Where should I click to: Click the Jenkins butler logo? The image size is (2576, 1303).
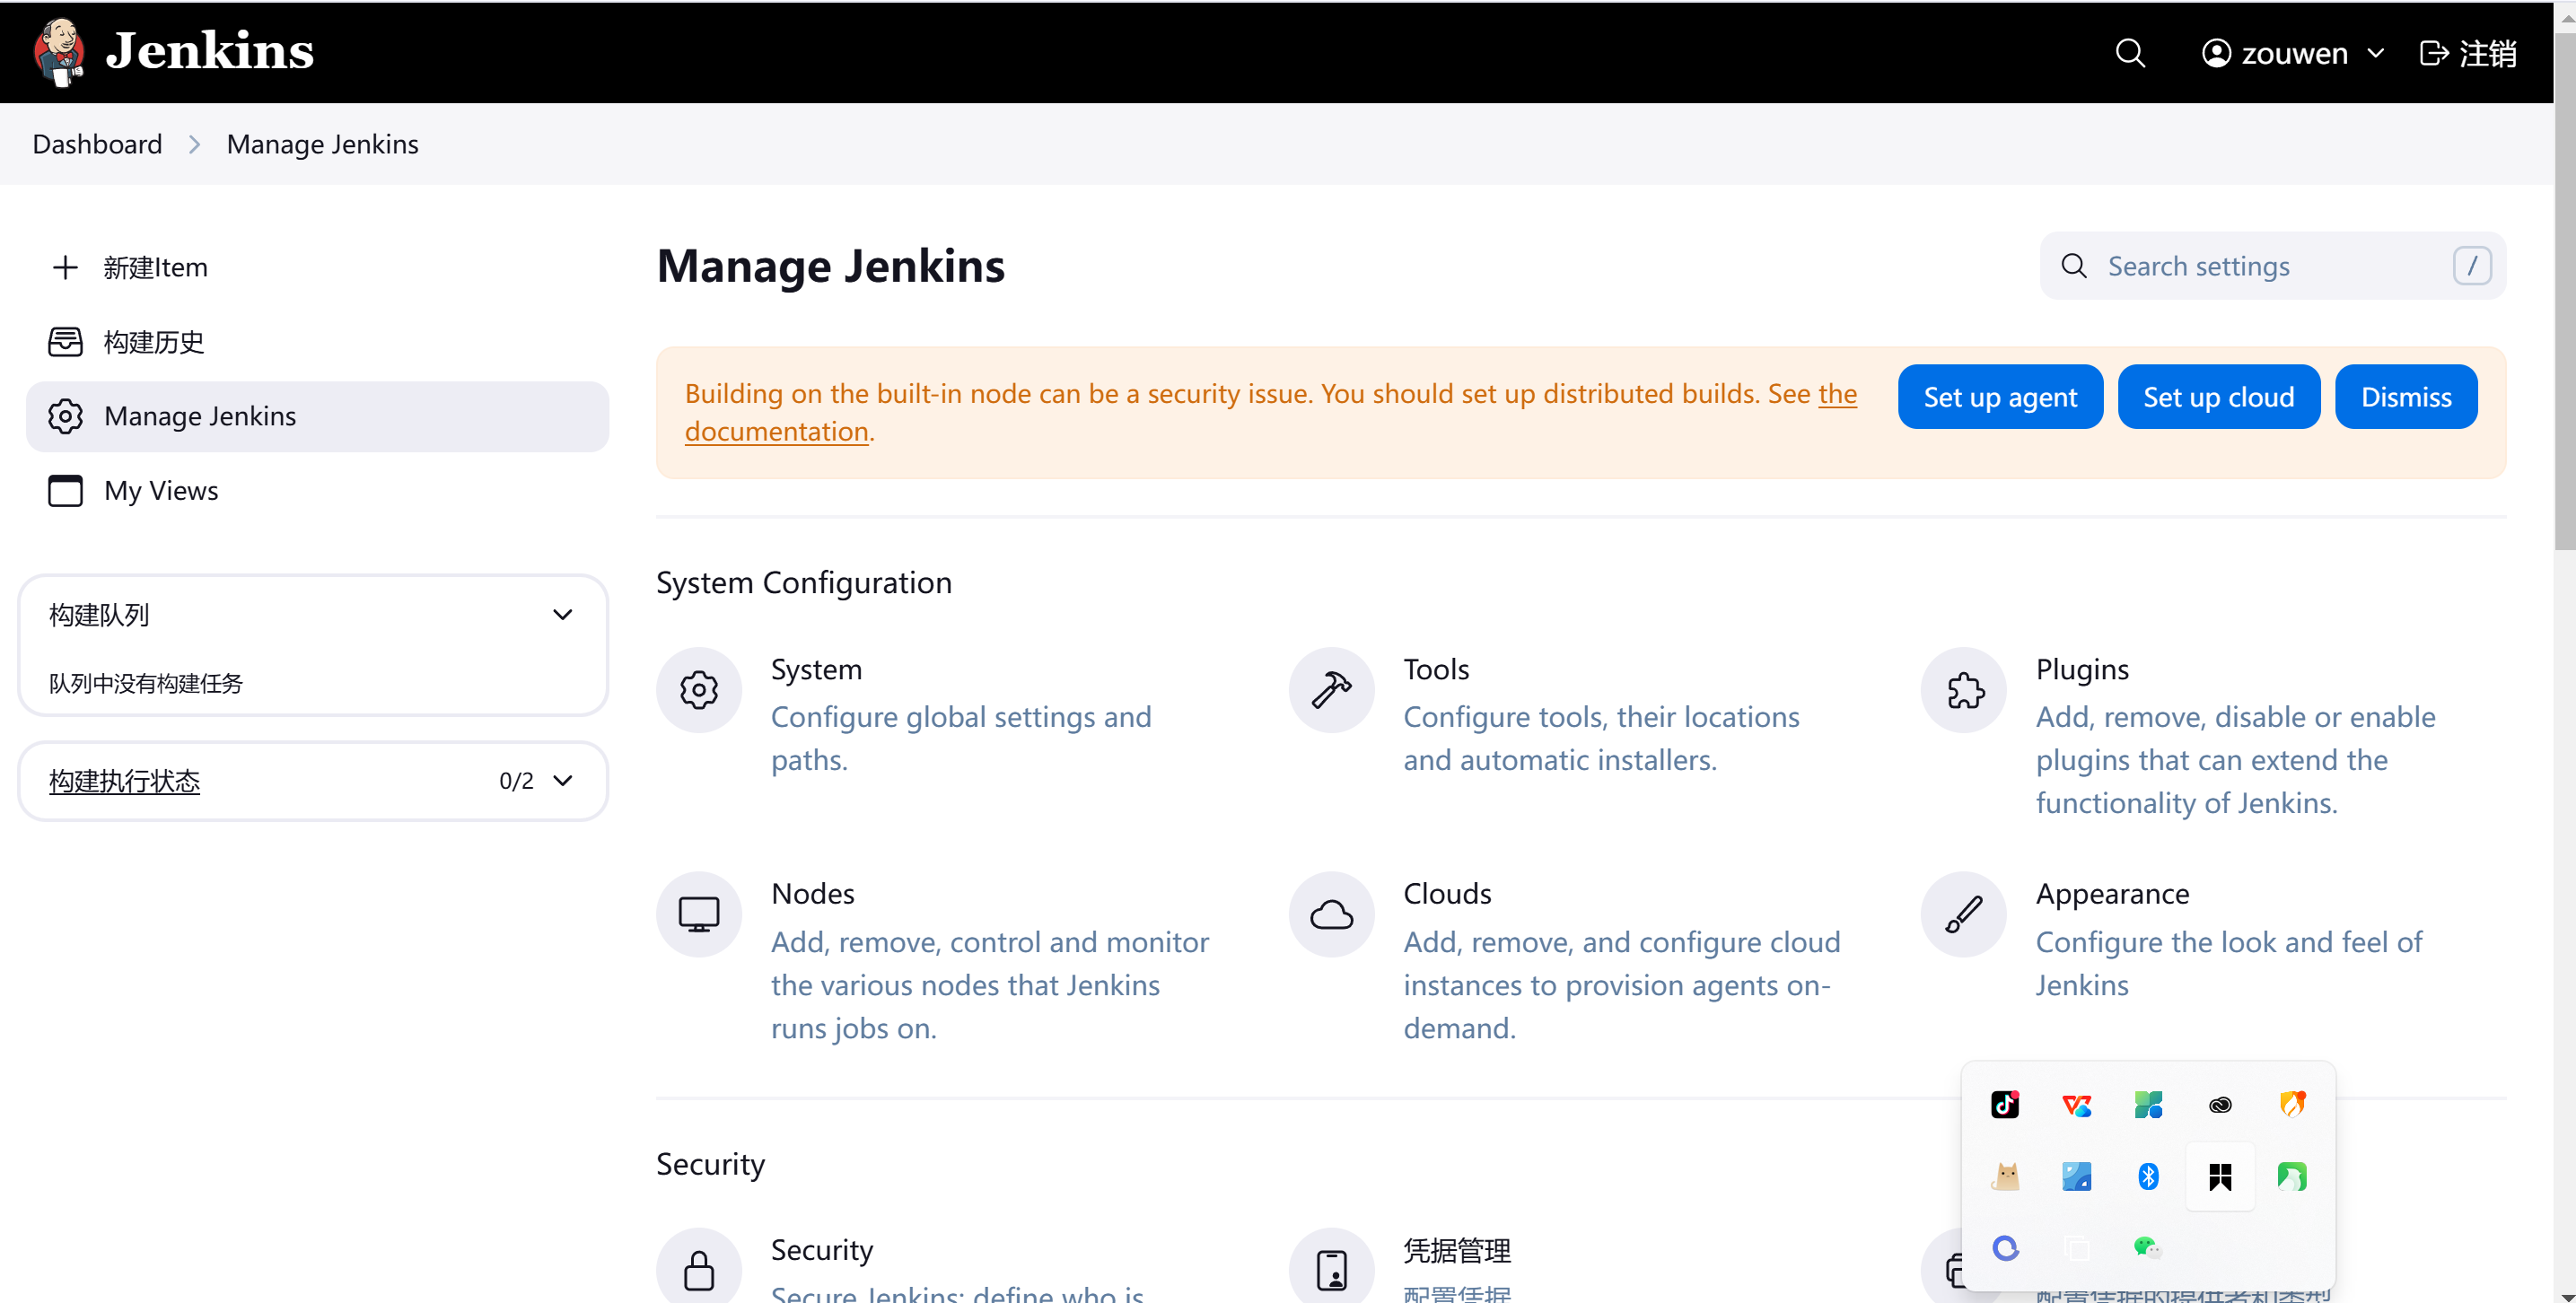[59, 52]
